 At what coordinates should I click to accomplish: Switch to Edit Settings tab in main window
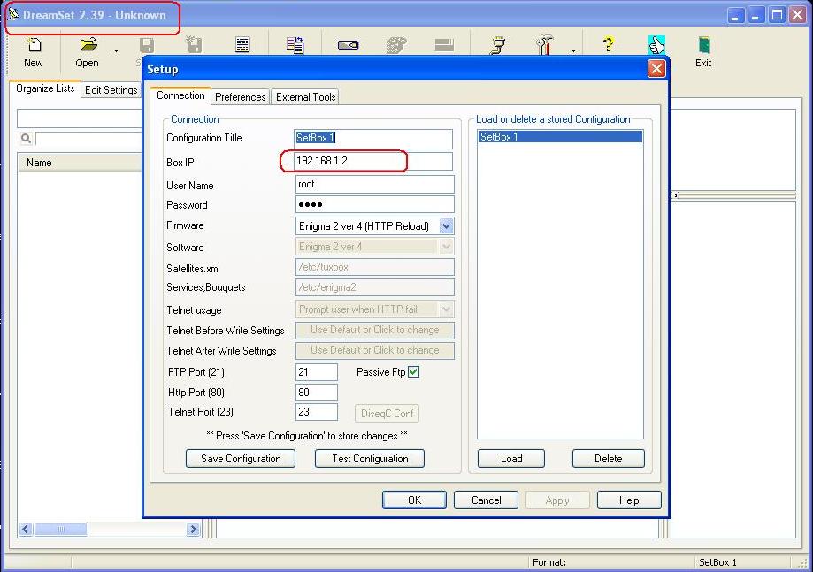tap(111, 89)
